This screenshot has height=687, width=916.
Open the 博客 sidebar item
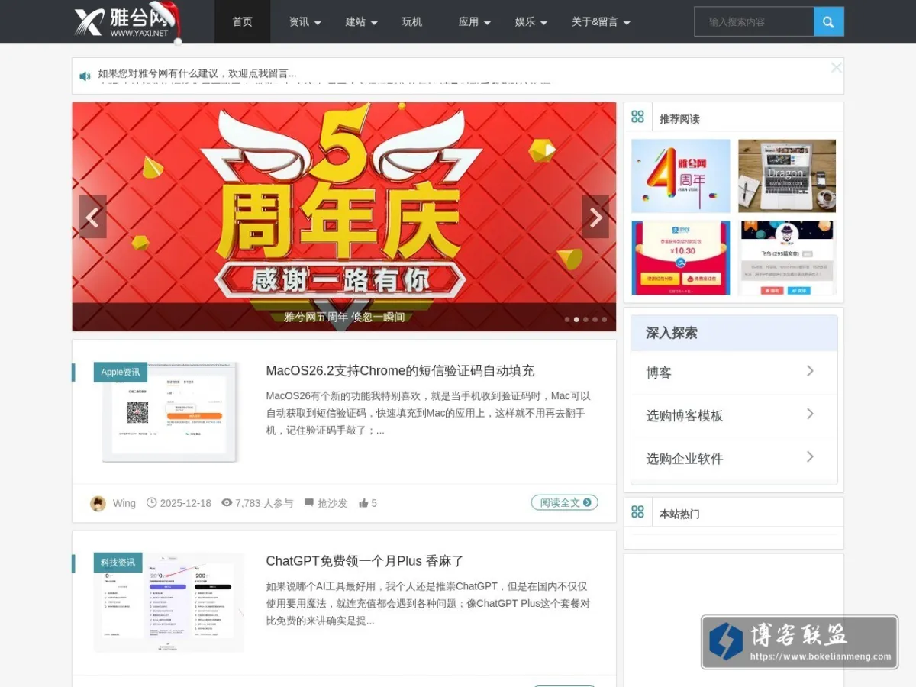coord(734,373)
